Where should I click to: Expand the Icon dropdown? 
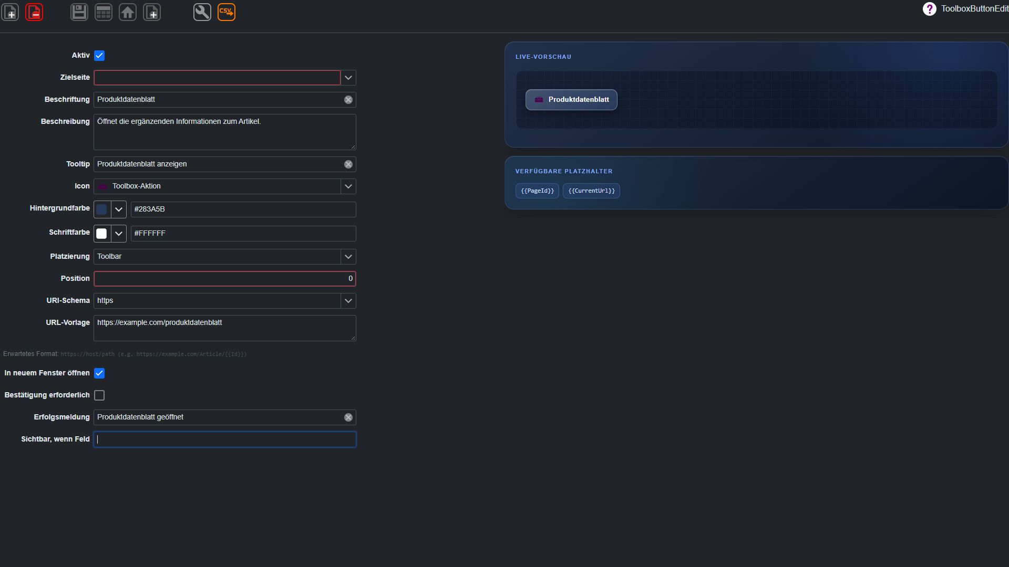pos(348,186)
